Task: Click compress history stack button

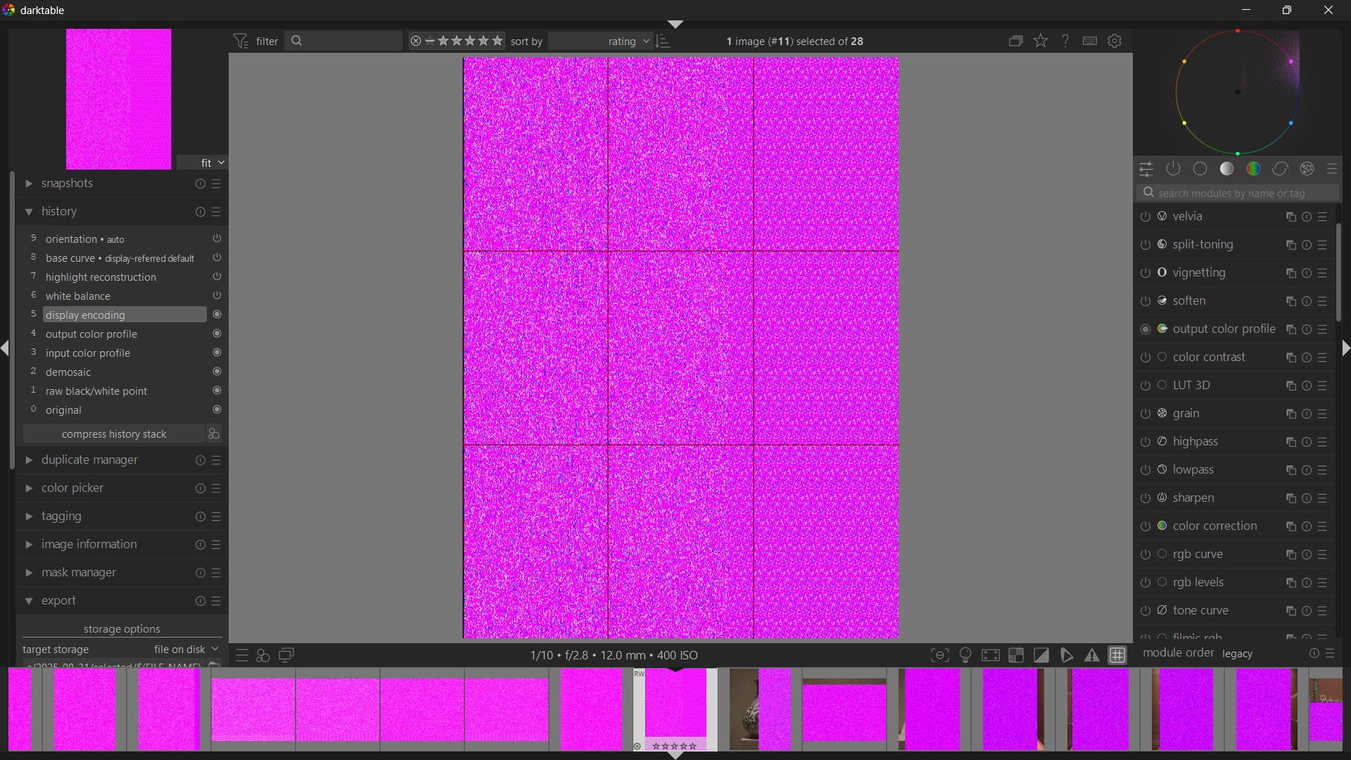Action: 114,434
